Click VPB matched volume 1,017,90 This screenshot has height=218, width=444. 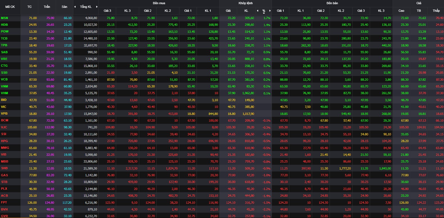point(248,114)
